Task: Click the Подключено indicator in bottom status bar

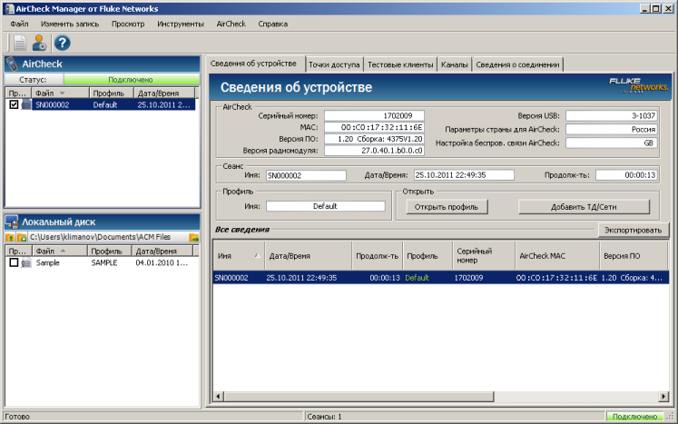Action: pyautogui.click(x=634, y=417)
